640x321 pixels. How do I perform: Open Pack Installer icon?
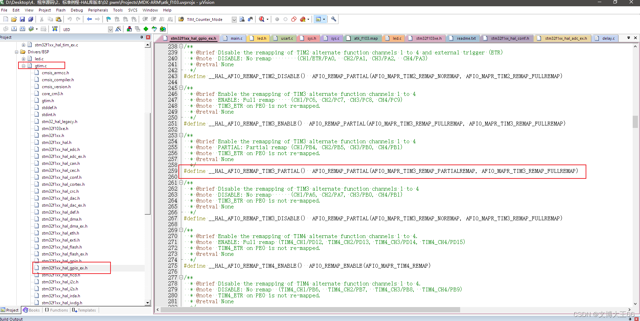pos(163,29)
